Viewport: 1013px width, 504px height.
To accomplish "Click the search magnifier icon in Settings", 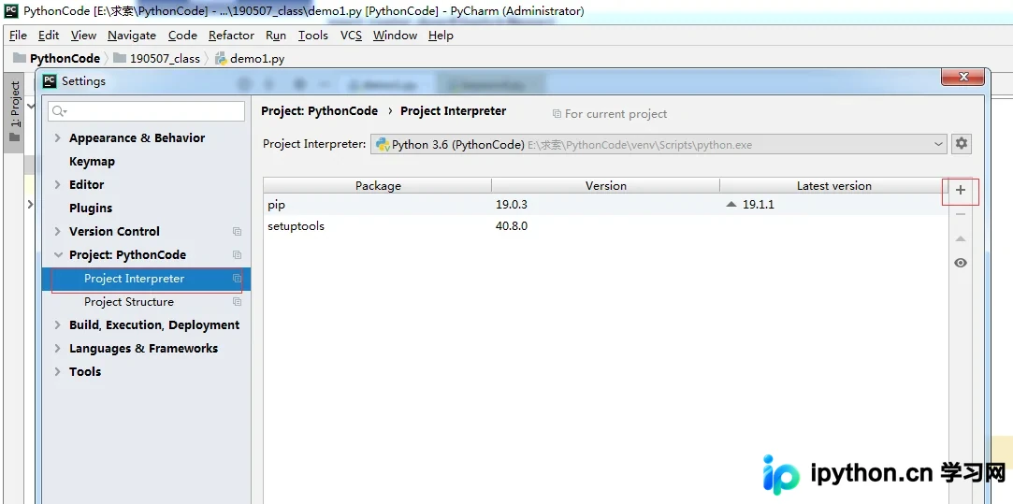I will point(59,111).
